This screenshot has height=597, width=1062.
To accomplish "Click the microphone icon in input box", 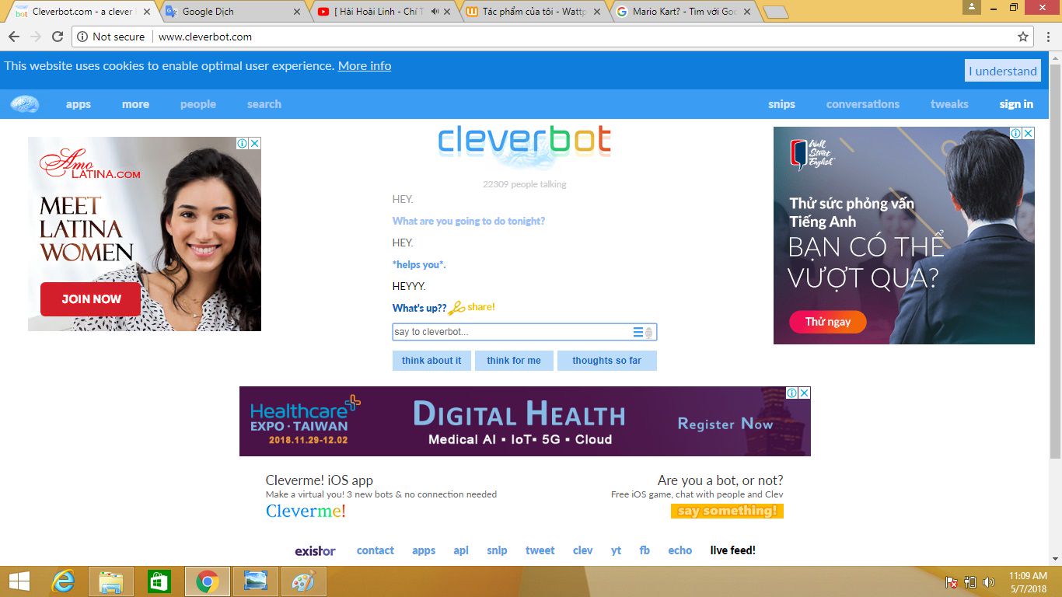I will [649, 333].
